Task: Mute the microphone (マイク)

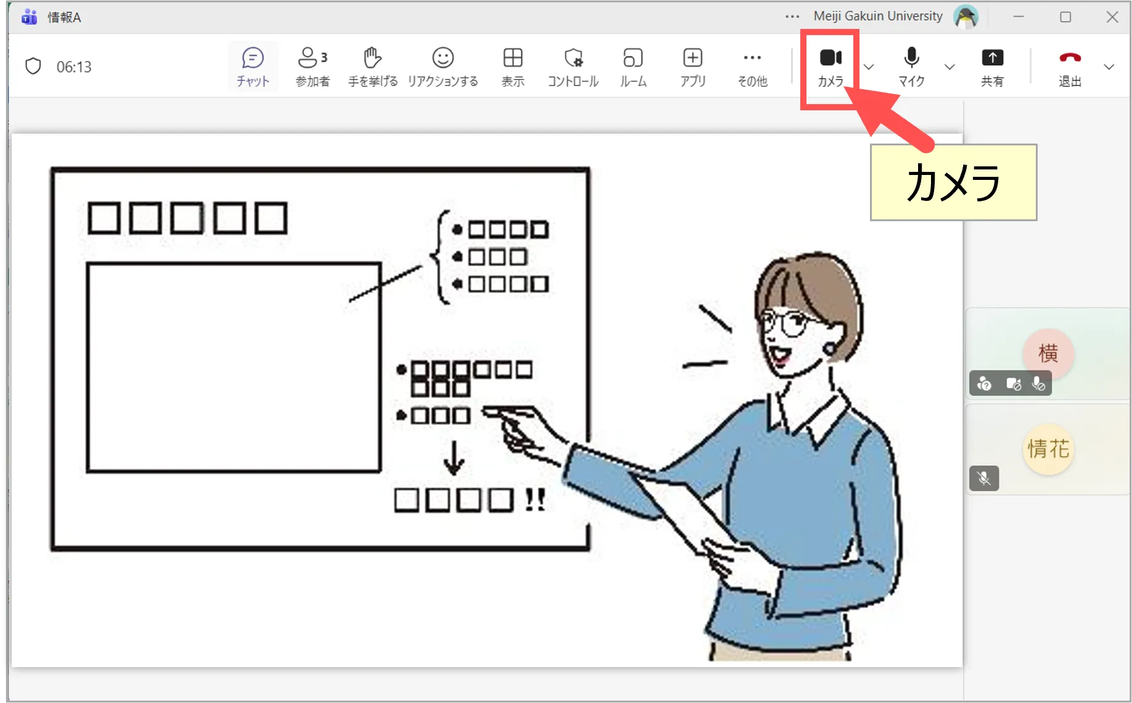Action: (x=911, y=67)
